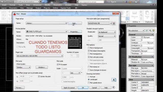Collapse the General section in Properties
163x92 pixels.
click(152, 34)
